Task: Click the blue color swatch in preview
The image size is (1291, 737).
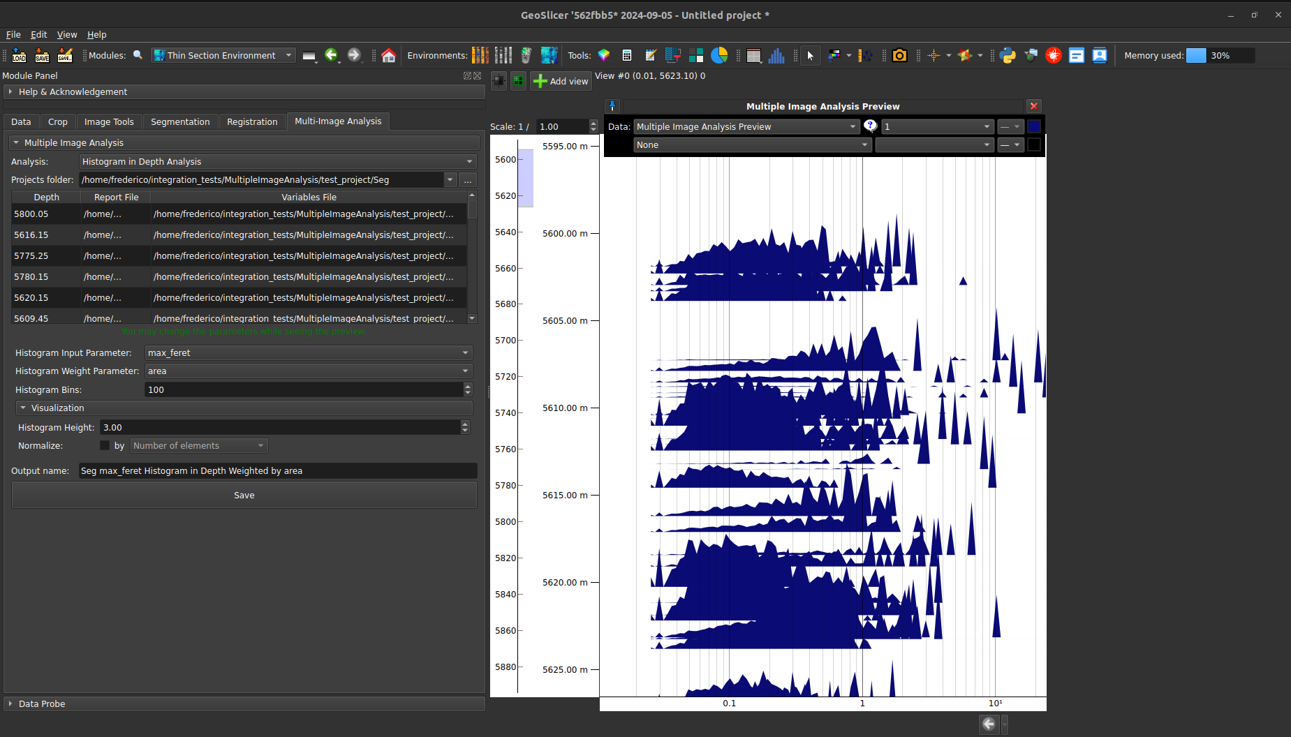Action: (x=1034, y=127)
